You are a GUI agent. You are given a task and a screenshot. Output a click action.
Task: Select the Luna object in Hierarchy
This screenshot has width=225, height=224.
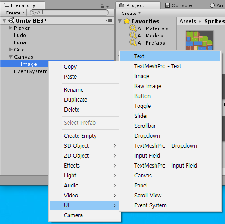[x=57, y=42]
